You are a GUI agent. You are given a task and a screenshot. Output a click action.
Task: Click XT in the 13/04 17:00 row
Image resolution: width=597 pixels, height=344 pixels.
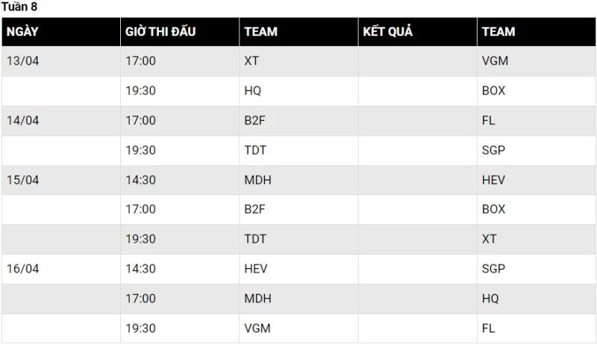tap(251, 61)
